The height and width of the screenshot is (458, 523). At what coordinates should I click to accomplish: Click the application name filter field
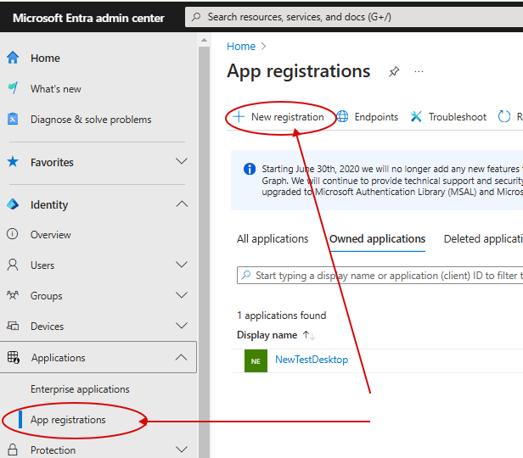pyautogui.click(x=380, y=275)
